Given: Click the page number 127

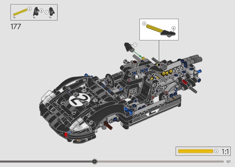Looking at the screenshot, I should 229,161.
